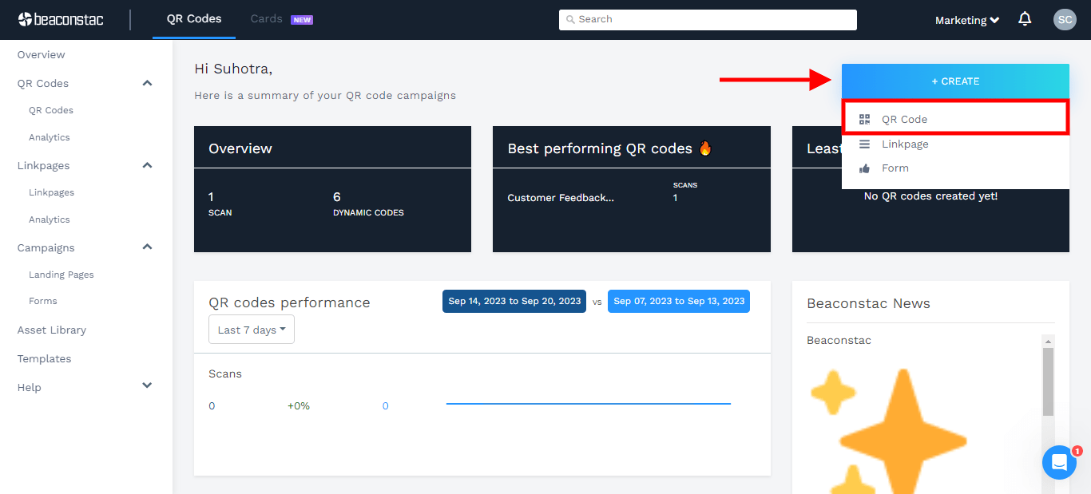Click the Beaconstac logo

coord(61,19)
